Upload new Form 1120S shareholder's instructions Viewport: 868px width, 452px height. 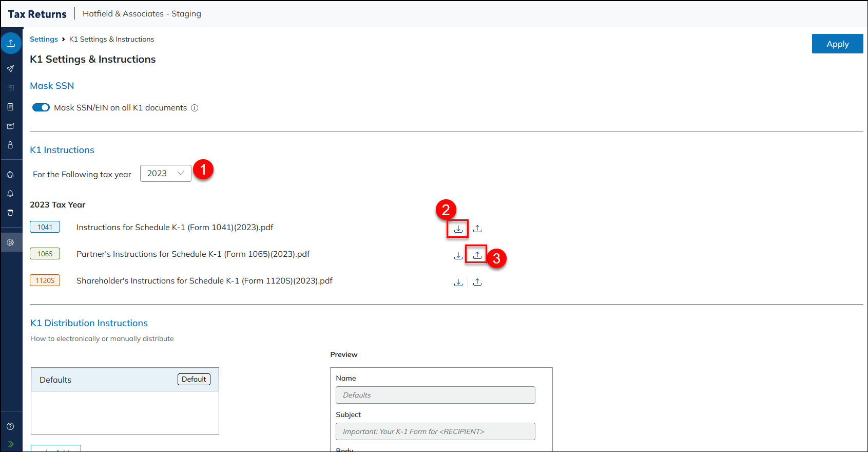point(477,282)
